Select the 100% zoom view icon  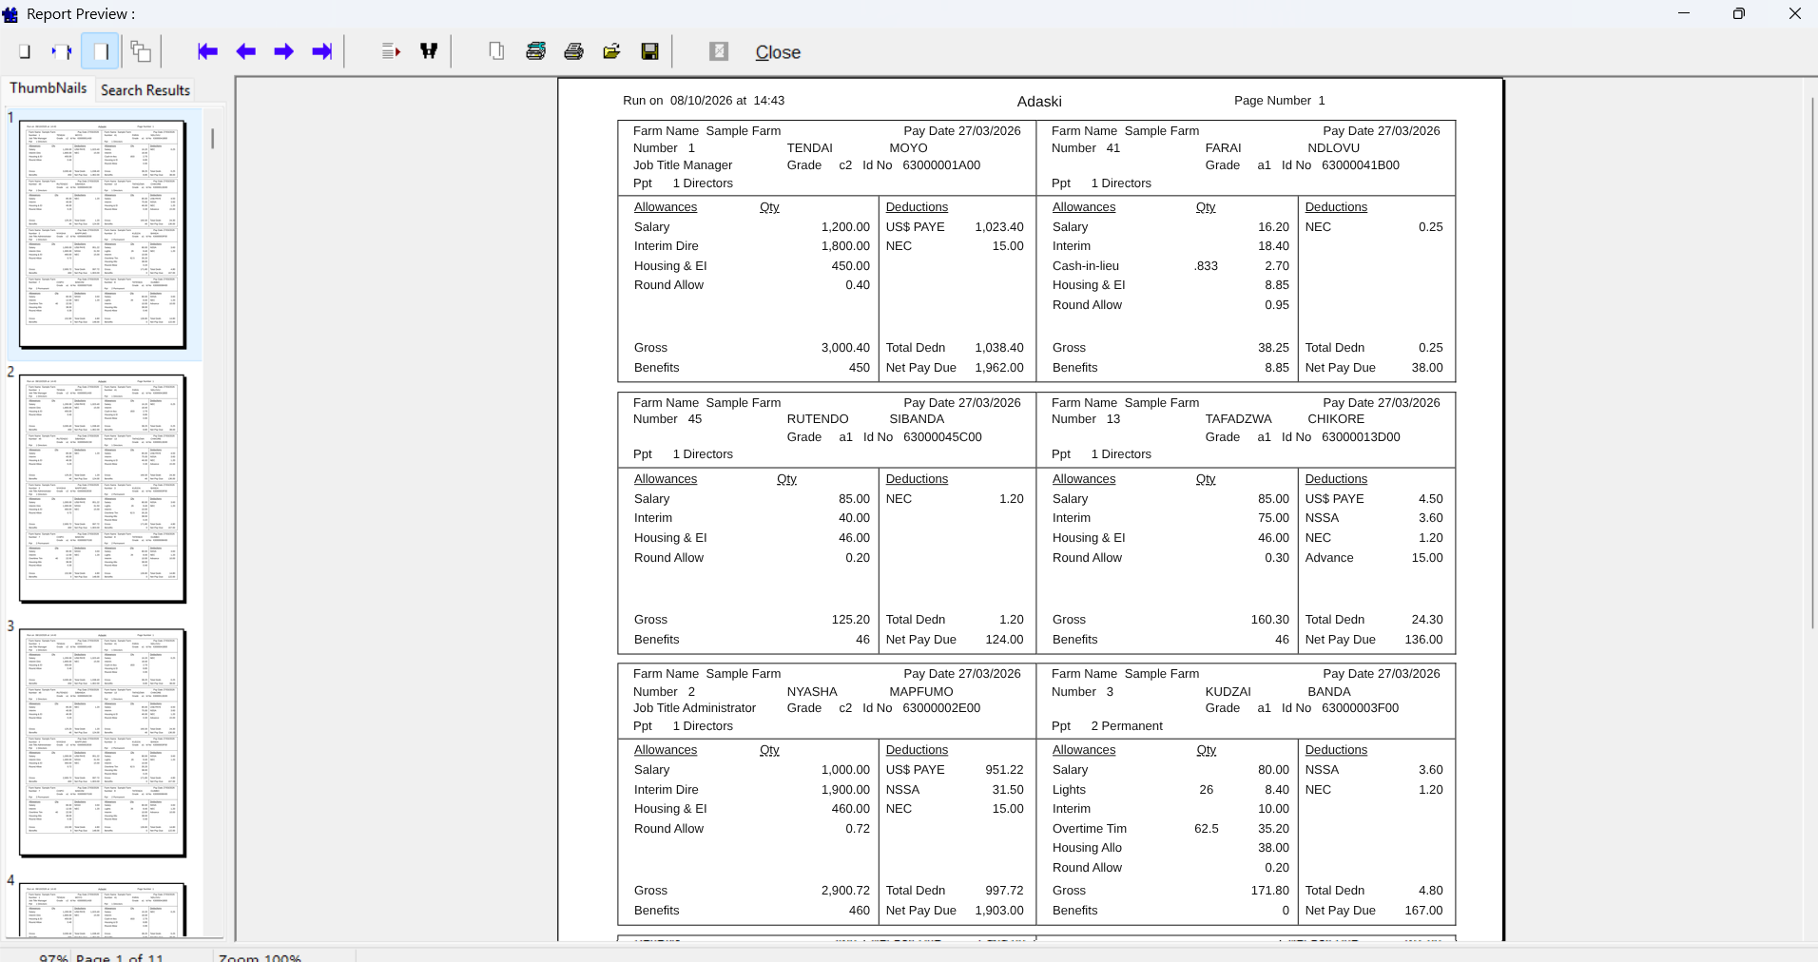(x=25, y=51)
